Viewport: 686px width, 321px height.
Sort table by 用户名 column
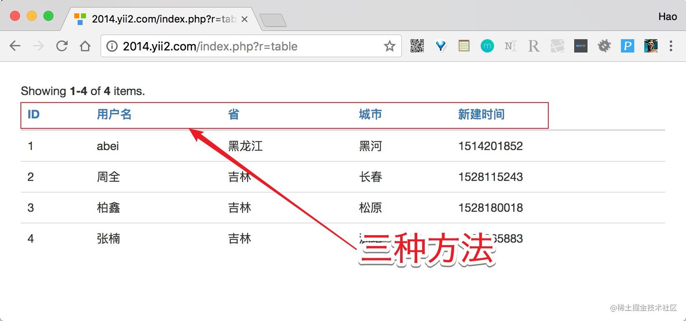click(114, 114)
